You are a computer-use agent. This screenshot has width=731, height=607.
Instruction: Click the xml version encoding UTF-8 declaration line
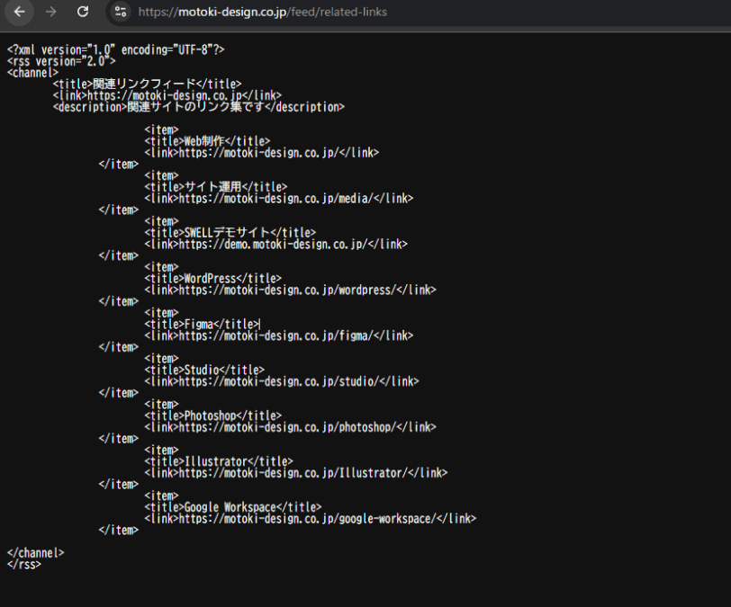(115, 49)
